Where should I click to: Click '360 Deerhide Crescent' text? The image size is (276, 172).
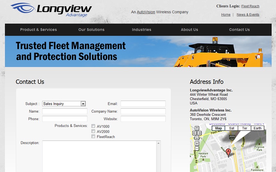coord(208,115)
